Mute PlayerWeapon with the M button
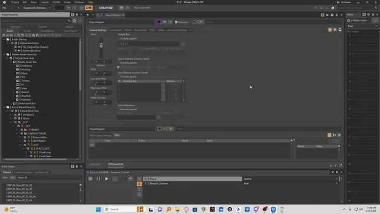This screenshot has width=380, height=214. click(x=164, y=22)
